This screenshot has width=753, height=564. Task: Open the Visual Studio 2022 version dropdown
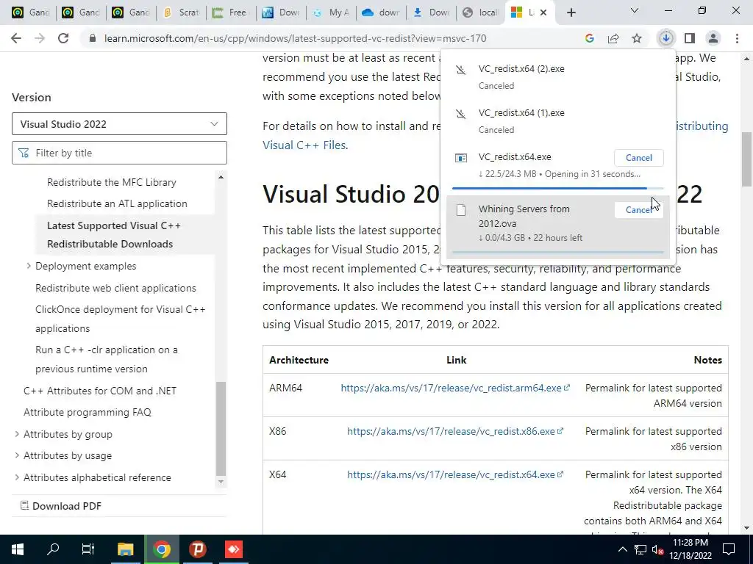[119, 124]
